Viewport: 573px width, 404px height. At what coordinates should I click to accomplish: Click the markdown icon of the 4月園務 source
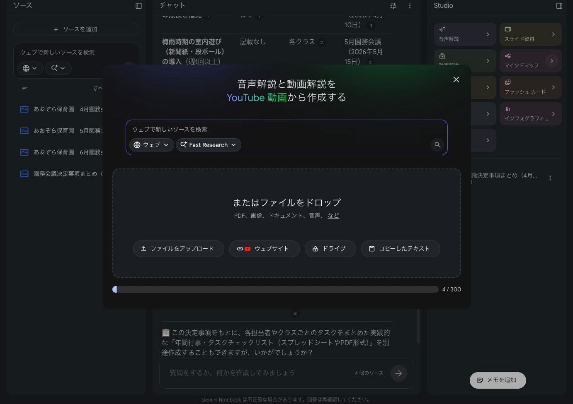24,109
